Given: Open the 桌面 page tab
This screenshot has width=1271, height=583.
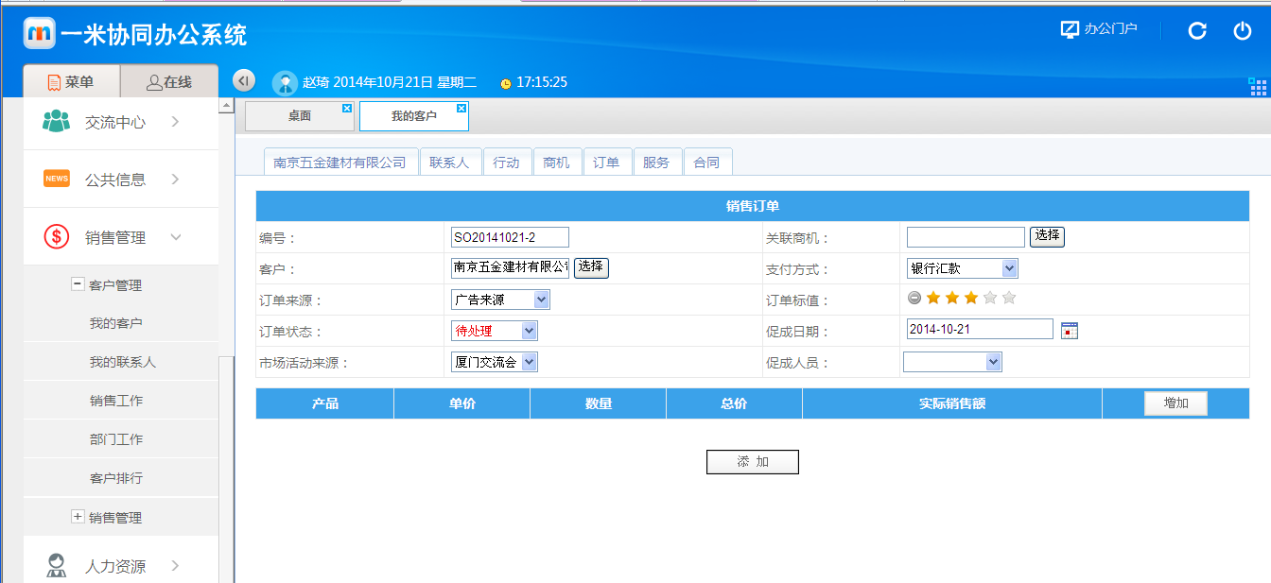Looking at the screenshot, I should [300, 116].
